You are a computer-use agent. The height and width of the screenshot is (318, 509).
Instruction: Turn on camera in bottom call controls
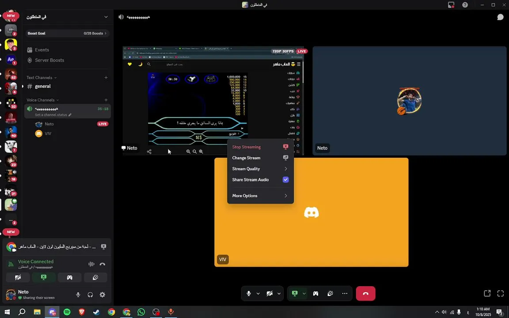(270, 294)
